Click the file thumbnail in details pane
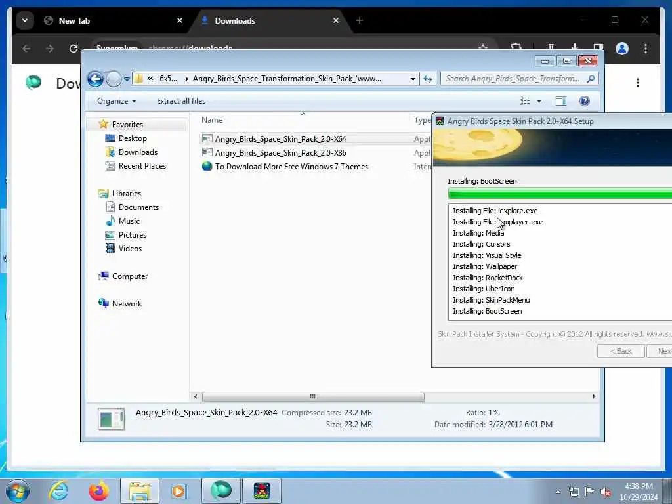The height and width of the screenshot is (504, 672). point(111,419)
